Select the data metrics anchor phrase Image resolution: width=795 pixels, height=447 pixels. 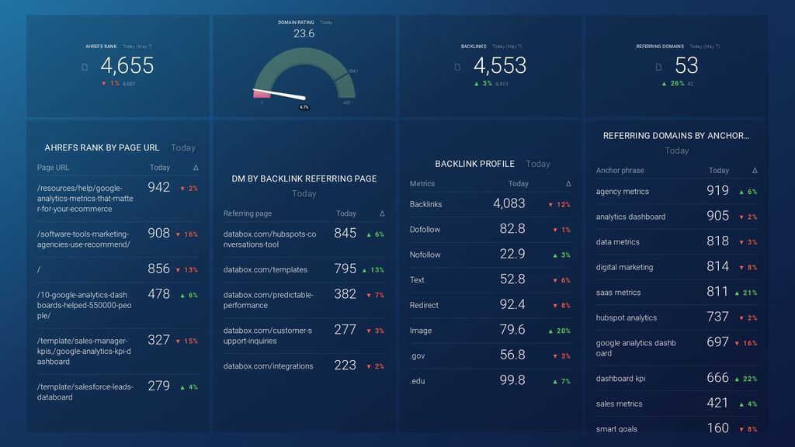point(617,242)
